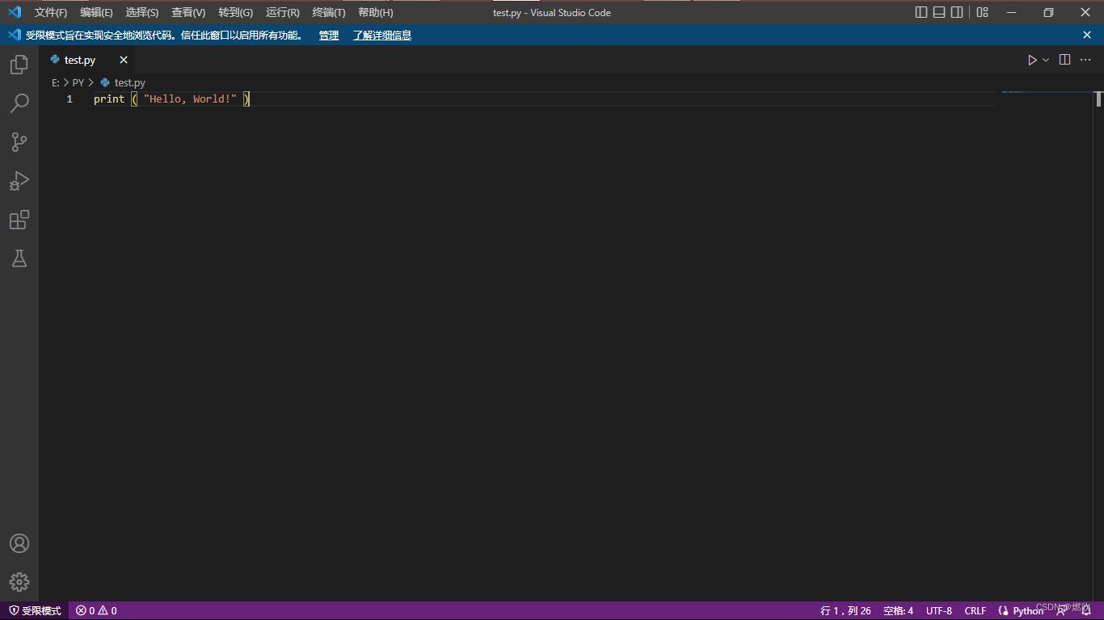
Task: Open the Manage gear icon
Action: click(x=19, y=582)
